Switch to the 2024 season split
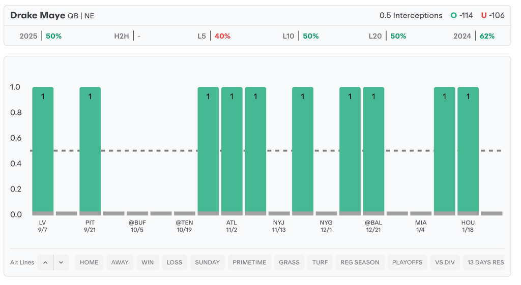The height and width of the screenshot is (285, 521). pos(474,36)
